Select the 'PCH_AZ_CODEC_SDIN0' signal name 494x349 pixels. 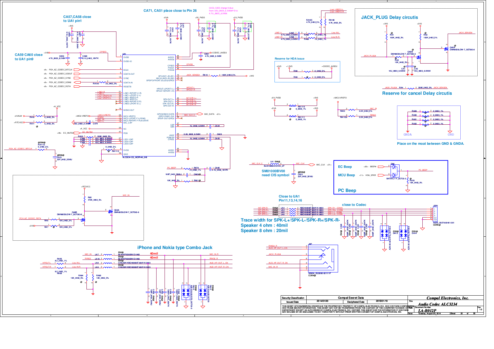click(x=60, y=82)
